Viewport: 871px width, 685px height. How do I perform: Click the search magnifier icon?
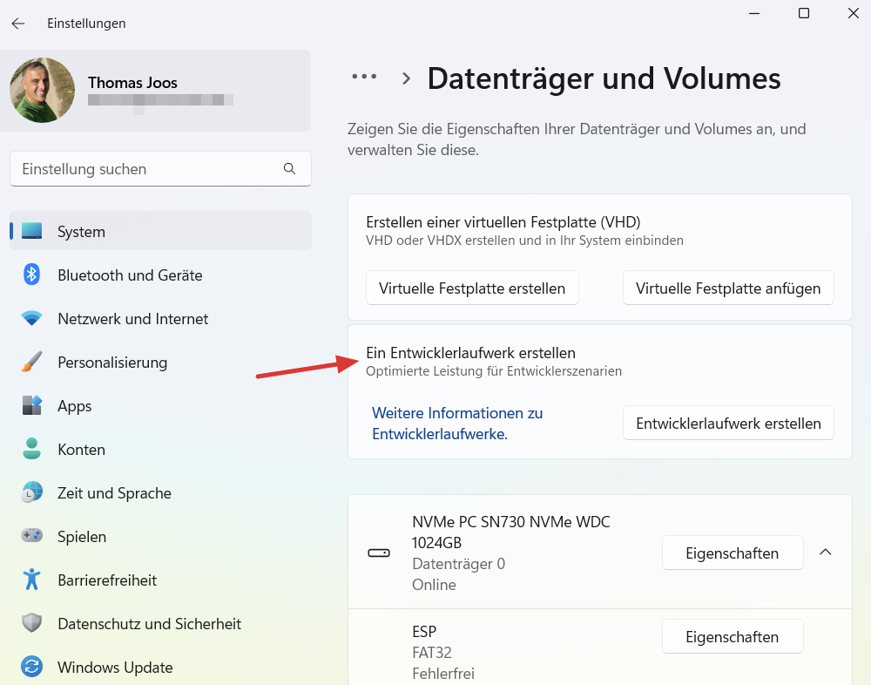290,169
